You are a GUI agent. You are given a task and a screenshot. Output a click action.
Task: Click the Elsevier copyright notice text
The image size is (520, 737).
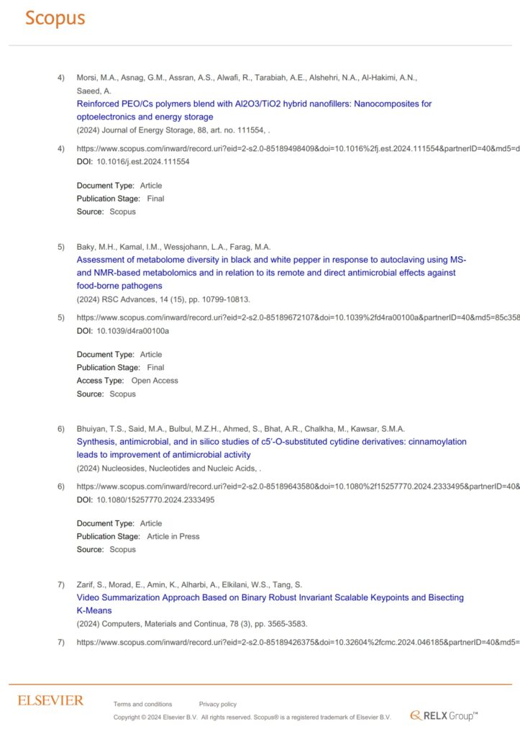tap(252, 718)
